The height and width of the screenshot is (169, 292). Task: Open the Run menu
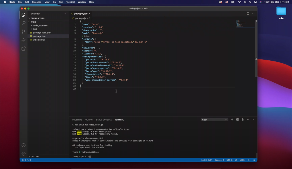[x=61, y=2]
